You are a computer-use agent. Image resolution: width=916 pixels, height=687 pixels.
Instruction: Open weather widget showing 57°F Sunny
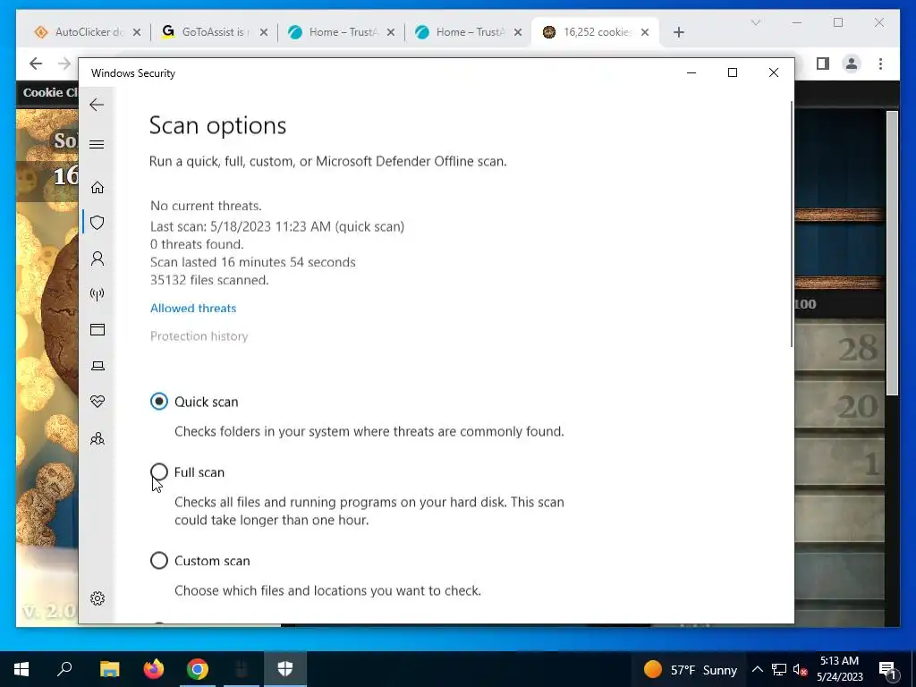[690, 669]
